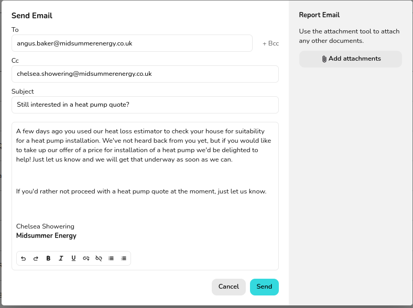This screenshot has width=413, height=308.
Task: Click the "If you'd rather not proceed" sentence
Action: pyautogui.click(x=141, y=191)
